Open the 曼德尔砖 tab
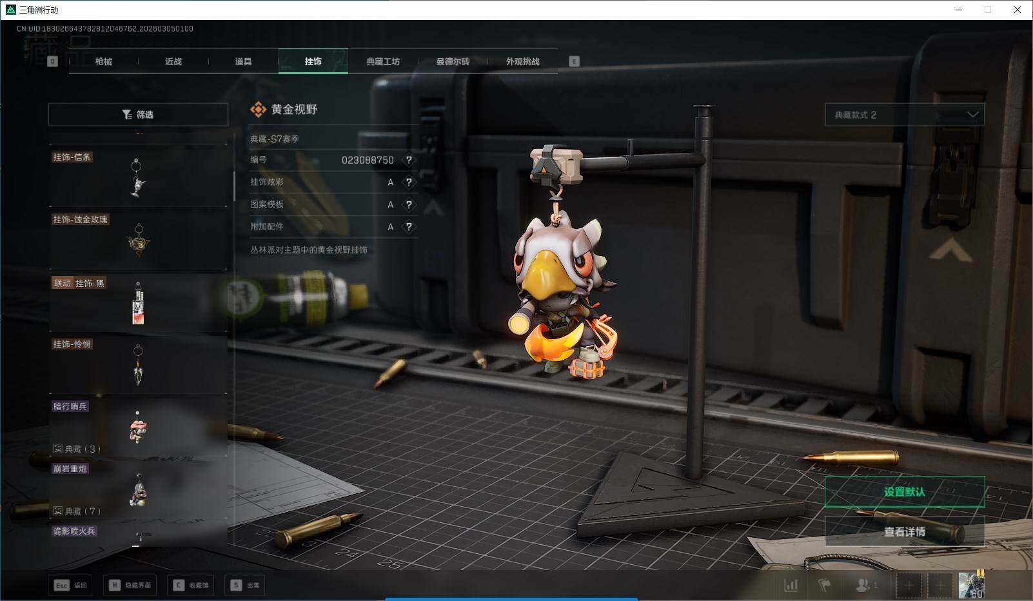 453,61
